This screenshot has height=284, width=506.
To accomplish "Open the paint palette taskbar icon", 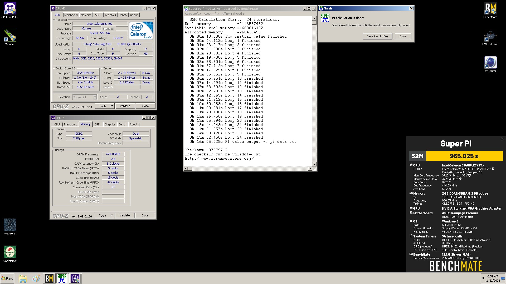I will point(36,278).
